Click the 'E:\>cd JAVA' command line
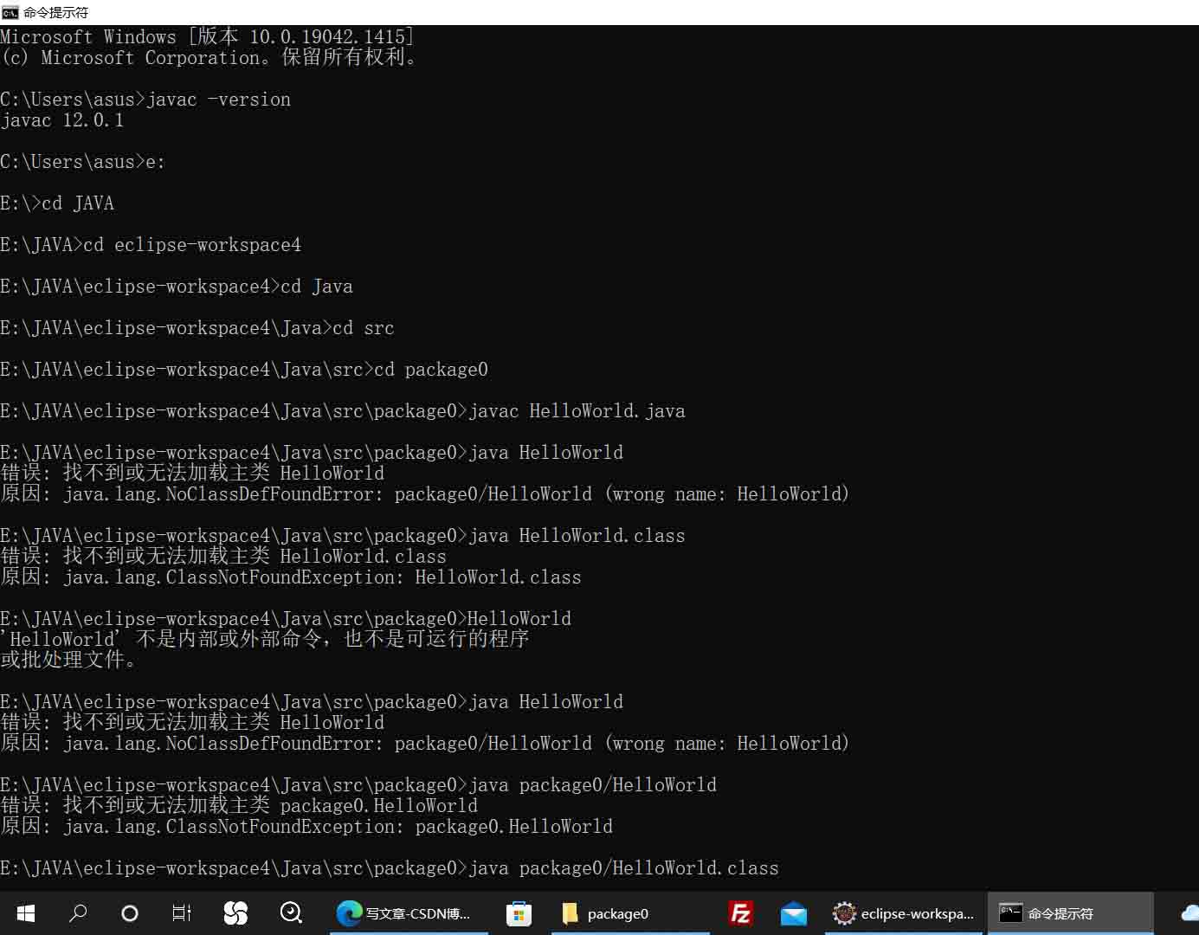The width and height of the screenshot is (1199, 935). [57, 203]
